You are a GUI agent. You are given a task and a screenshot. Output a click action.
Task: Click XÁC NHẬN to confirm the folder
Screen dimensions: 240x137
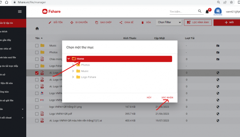click(x=167, y=97)
